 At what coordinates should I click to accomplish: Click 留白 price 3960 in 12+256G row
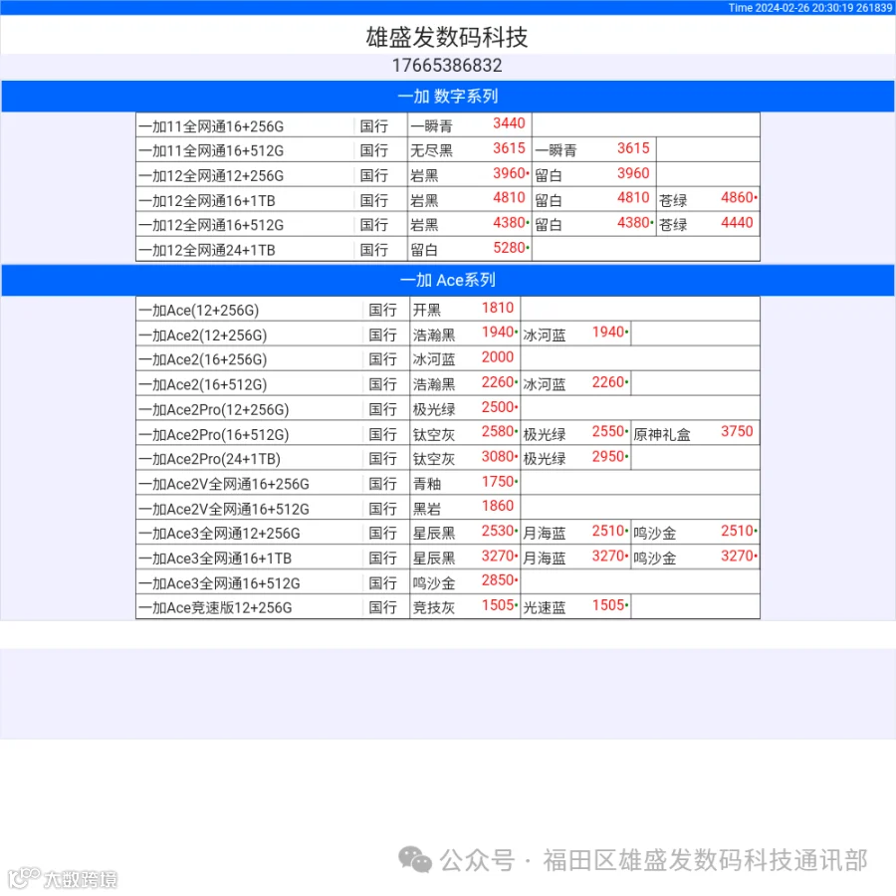point(633,173)
